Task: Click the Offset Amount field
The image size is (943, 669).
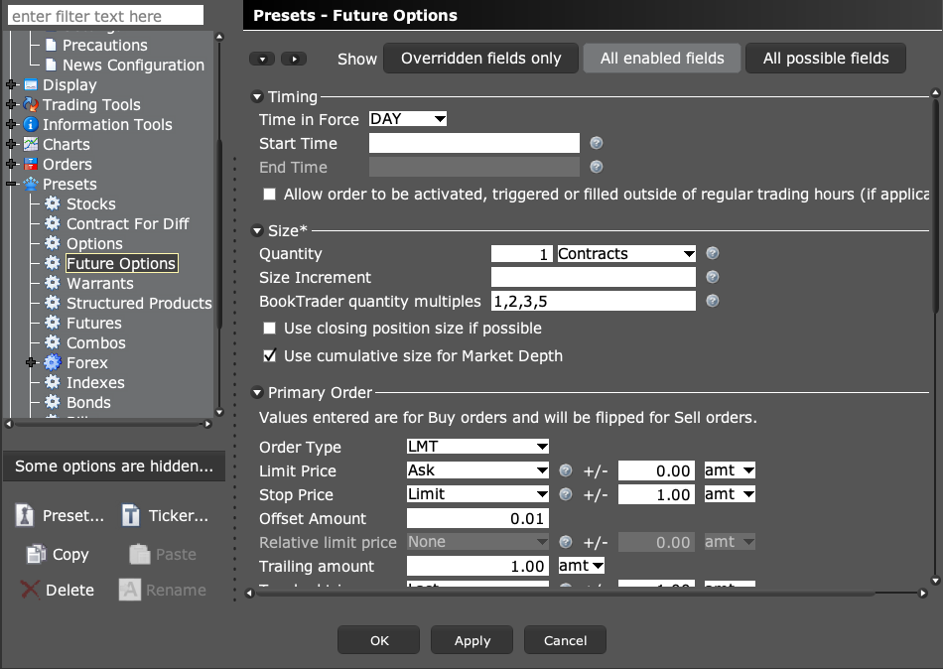Action: pos(477,518)
